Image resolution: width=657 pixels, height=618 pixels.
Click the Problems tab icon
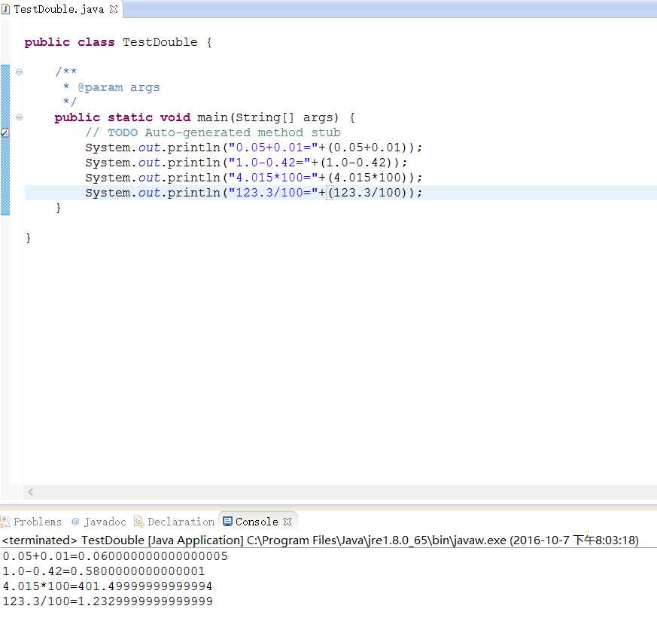[x=5, y=522]
